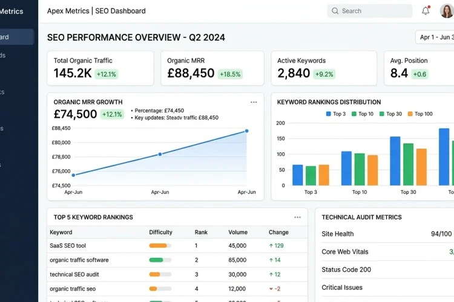Select technical SEO audit keyword
The width and height of the screenshot is (454, 302).
coord(74,275)
